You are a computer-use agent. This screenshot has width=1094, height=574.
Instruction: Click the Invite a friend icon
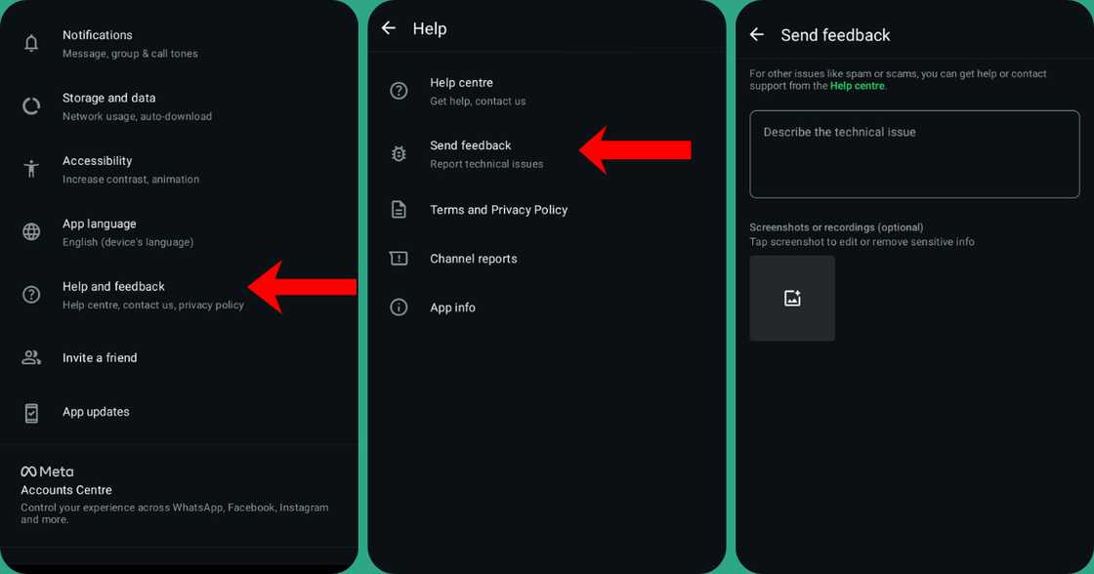[x=30, y=357]
